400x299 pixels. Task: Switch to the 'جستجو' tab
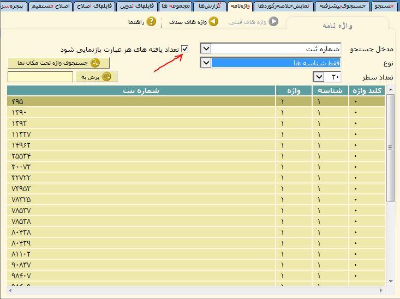(x=385, y=6)
